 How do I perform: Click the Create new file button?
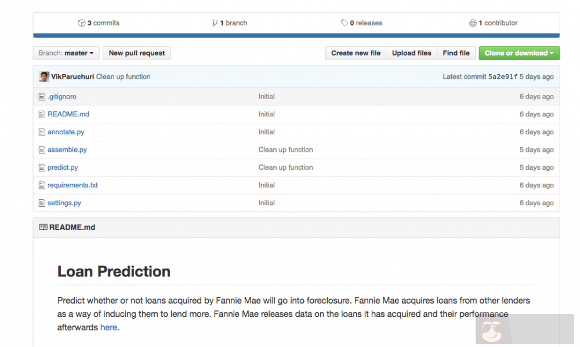point(356,53)
